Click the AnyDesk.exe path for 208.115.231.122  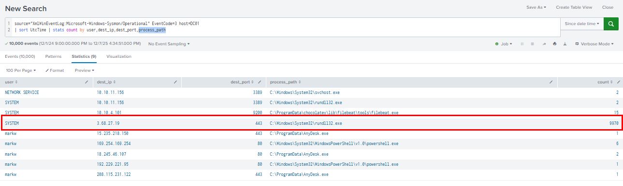pyautogui.click(x=299, y=174)
